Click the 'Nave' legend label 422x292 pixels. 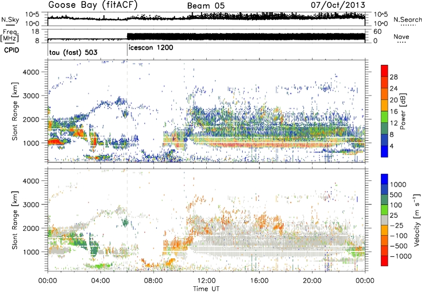(x=401, y=36)
